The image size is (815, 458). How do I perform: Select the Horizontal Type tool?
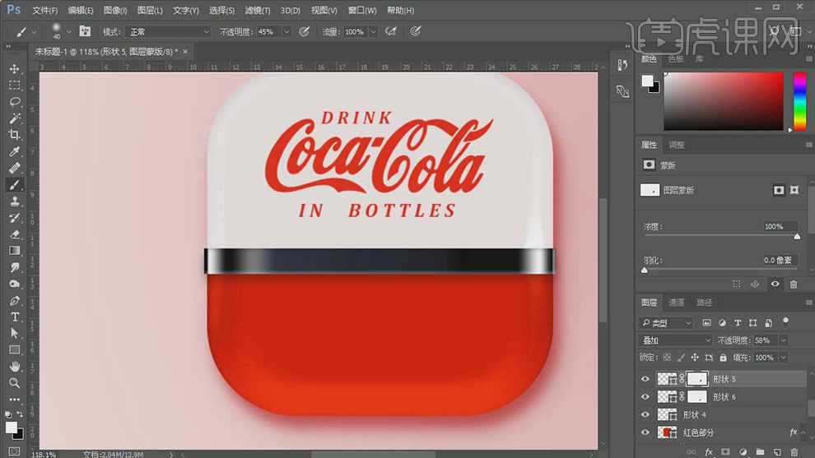tap(15, 317)
